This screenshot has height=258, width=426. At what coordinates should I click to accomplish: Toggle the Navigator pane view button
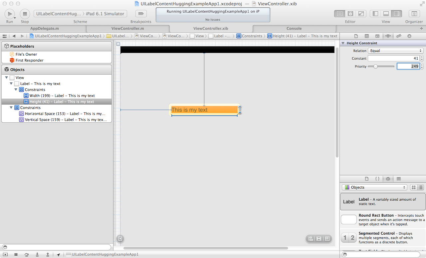375,14
